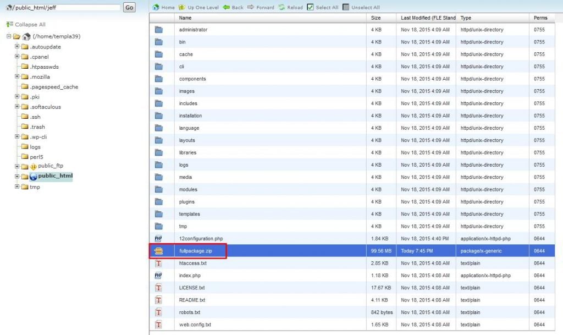This screenshot has height=335, width=563.
Task: Click the PHP icon for index.php
Action: 158,275
